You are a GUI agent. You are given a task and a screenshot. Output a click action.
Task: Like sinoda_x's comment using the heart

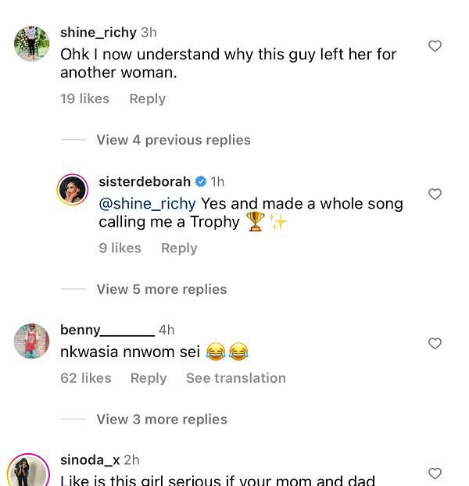click(x=435, y=473)
